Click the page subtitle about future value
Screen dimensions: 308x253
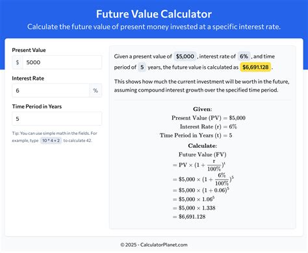point(154,27)
